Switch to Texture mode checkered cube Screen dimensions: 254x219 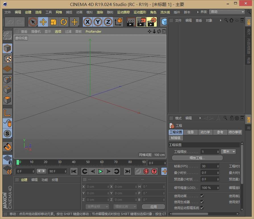[7, 59]
